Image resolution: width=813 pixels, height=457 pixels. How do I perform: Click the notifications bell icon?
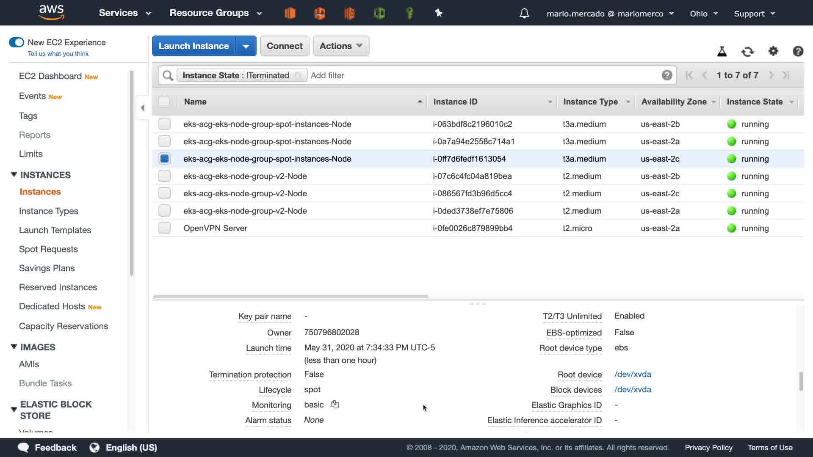[x=524, y=14]
